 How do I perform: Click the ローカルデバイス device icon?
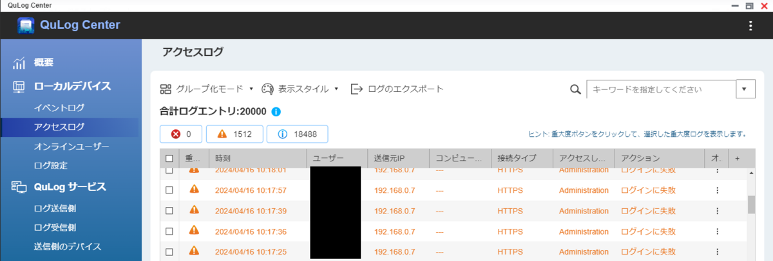click(19, 86)
